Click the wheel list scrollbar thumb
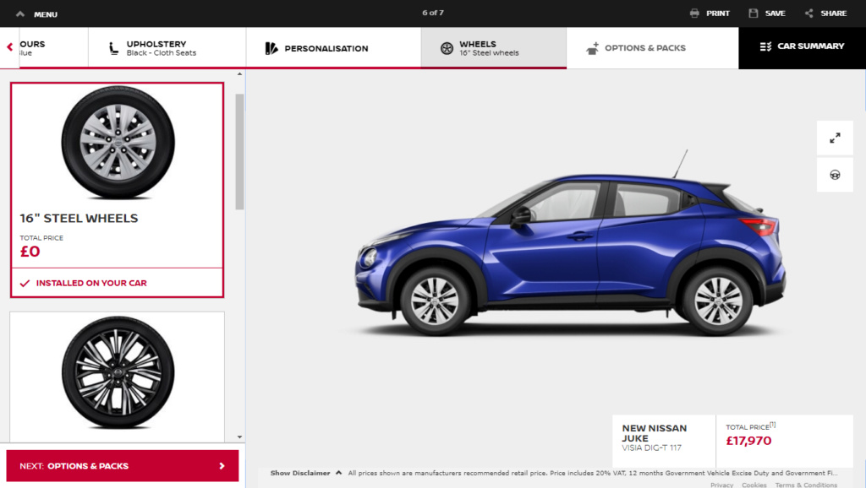The height and width of the screenshot is (488, 866). (239, 152)
